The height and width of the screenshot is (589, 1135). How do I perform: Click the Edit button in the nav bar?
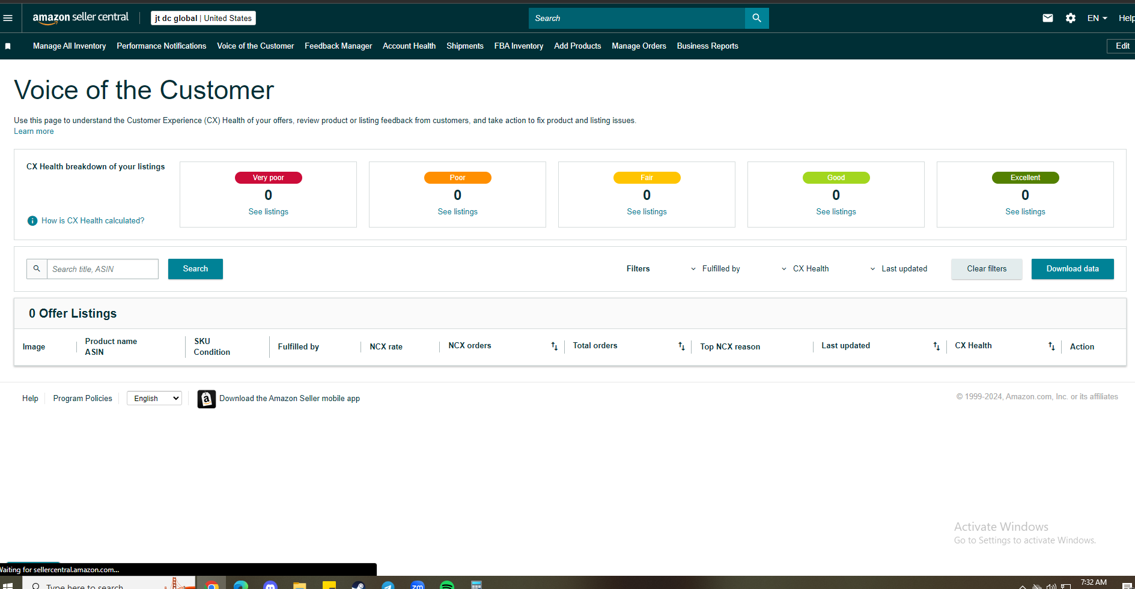[1121, 46]
